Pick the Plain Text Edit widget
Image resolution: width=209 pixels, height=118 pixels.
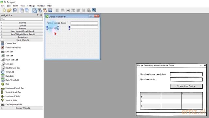click(x=12, y=60)
